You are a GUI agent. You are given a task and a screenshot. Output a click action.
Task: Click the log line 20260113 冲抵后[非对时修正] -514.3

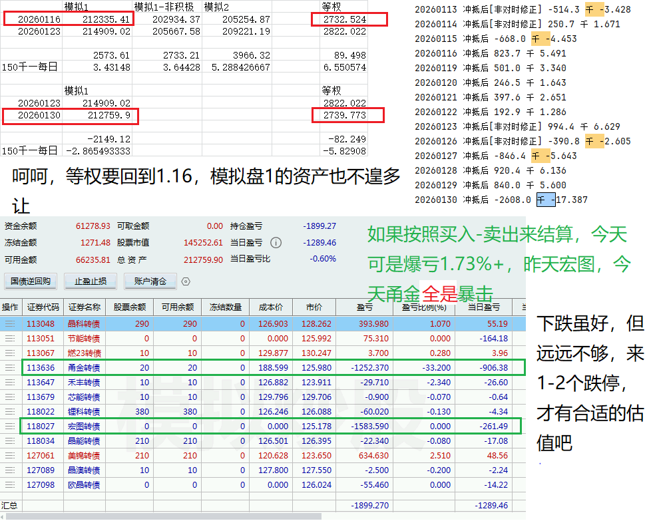point(523,9)
